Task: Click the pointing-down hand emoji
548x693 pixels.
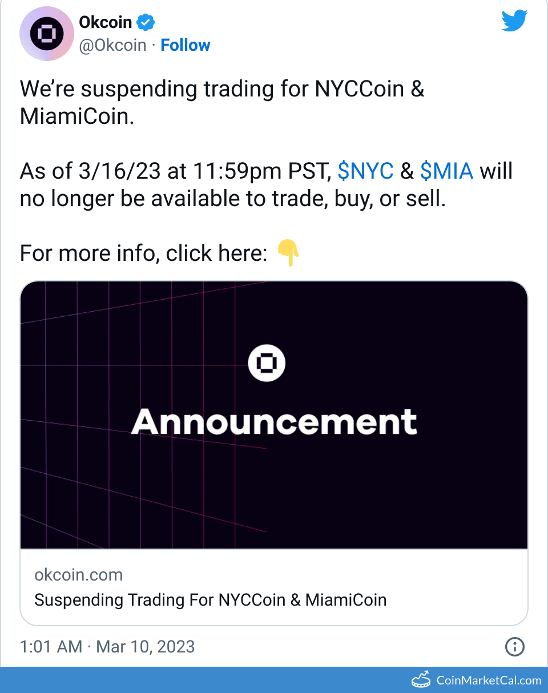Action: 289,253
